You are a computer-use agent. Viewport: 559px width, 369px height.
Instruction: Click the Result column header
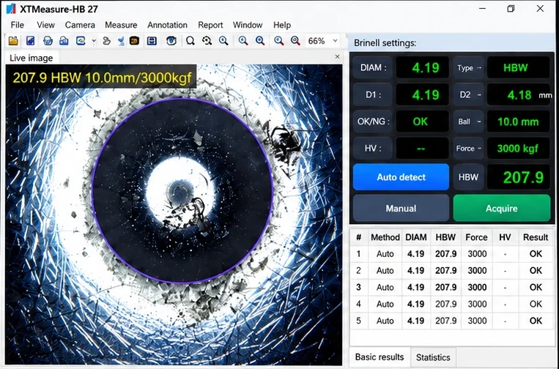click(x=536, y=237)
